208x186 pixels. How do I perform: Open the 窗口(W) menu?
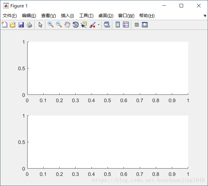click(x=126, y=16)
